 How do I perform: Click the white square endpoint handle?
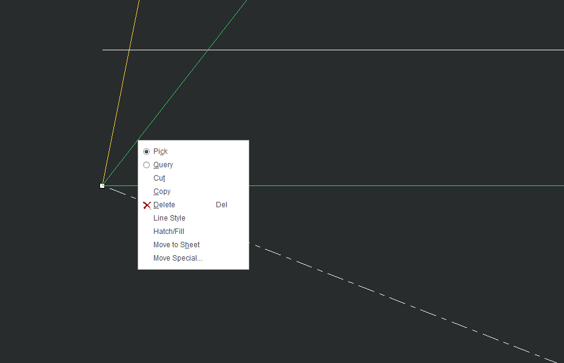[x=102, y=186]
